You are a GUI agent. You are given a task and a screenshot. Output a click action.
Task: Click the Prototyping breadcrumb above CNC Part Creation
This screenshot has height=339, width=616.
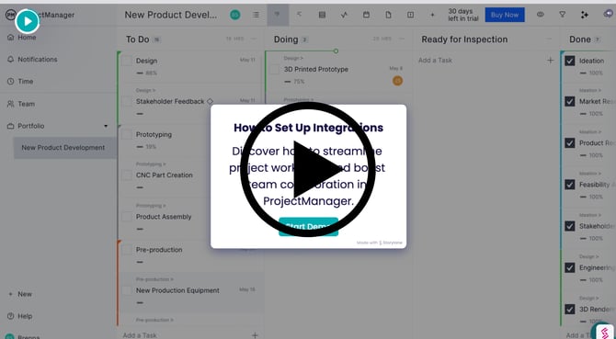point(151,164)
